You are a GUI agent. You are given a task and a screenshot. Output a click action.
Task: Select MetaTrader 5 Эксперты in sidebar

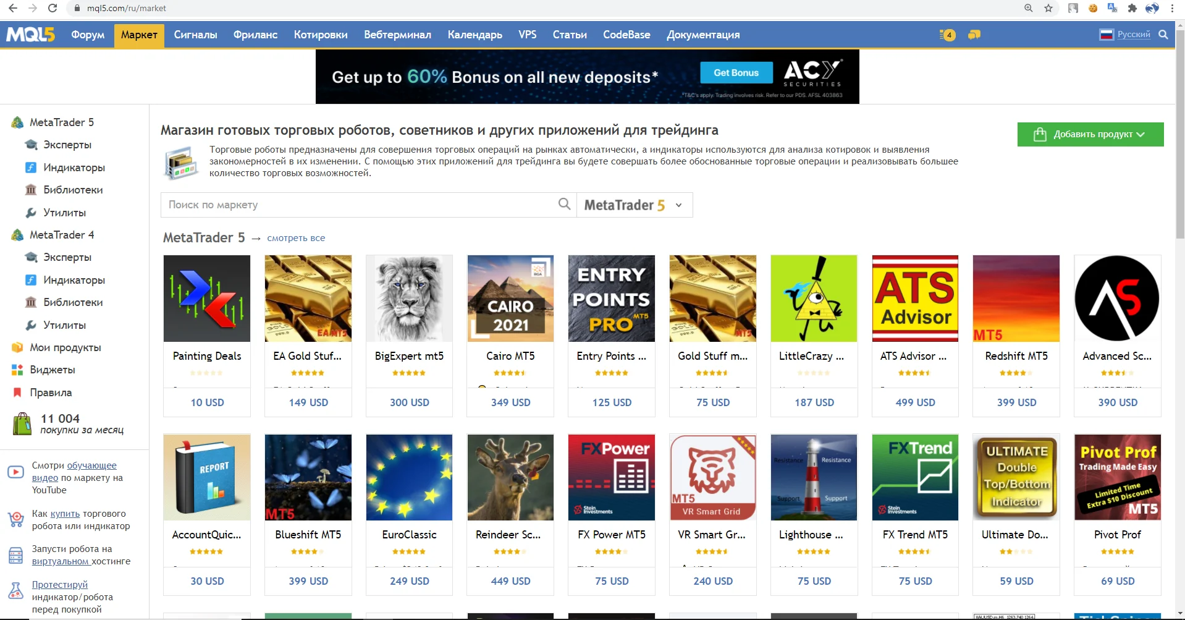pos(67,145)
